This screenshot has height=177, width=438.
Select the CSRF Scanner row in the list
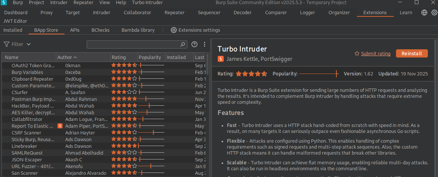pos(104,133)
